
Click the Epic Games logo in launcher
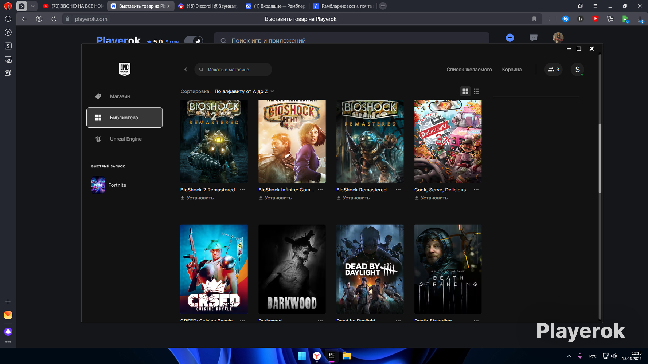point(124,69)
